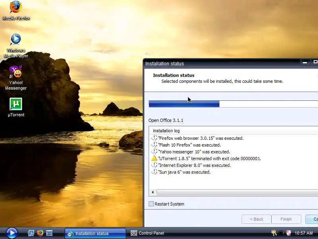The height and width of the screenshot is (239, 318).
Task: Click the horizontal scrollbar track in log
Action: click(237, 192)
